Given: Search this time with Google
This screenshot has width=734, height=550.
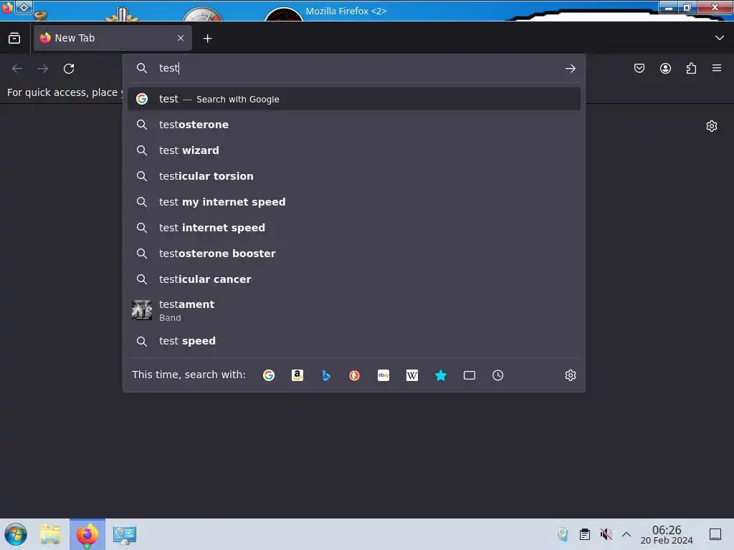Looking at the screenshot, I should point(269,375).
